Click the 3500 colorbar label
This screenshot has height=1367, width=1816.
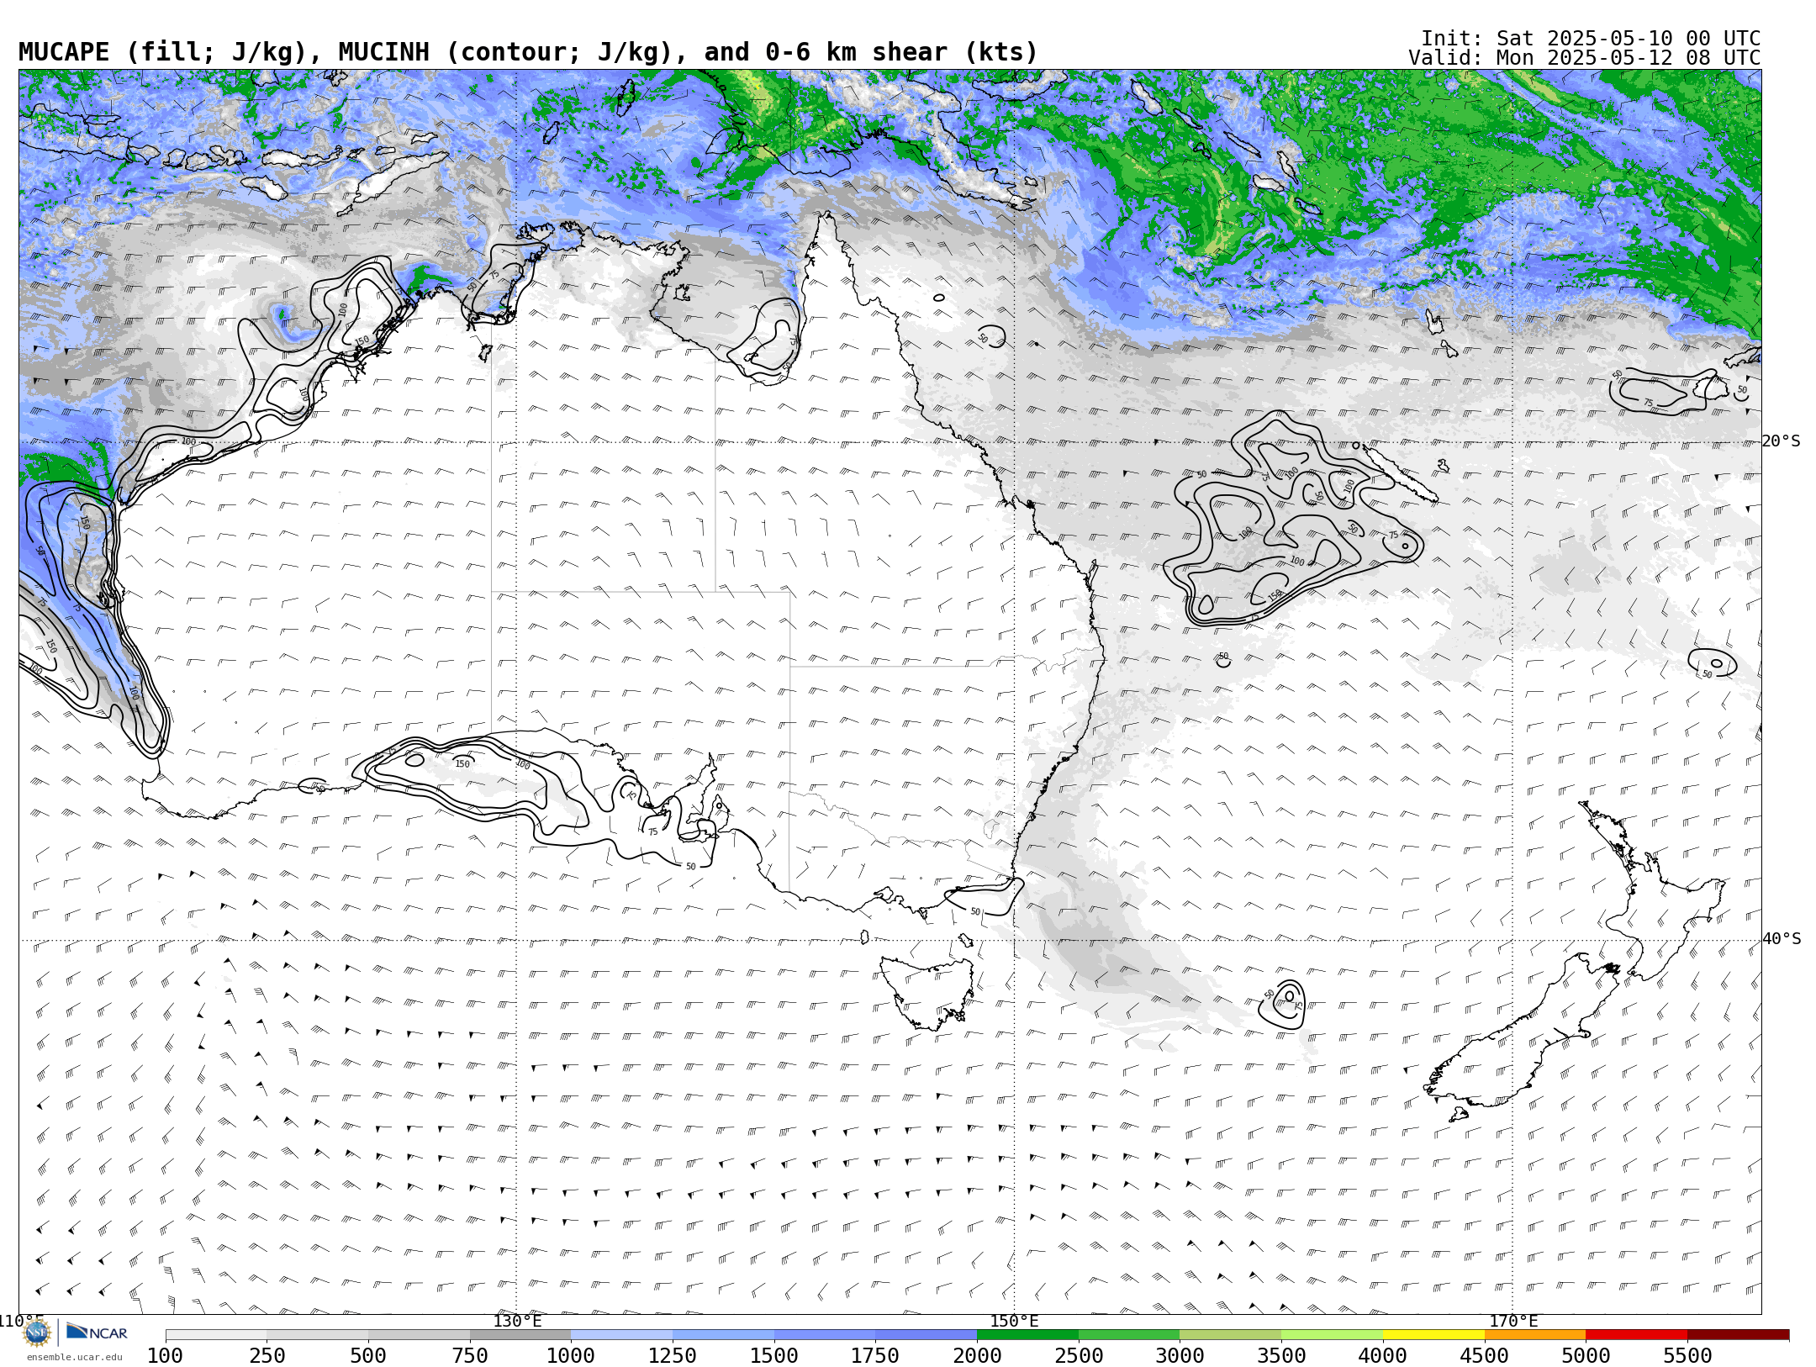(x=1281, y=1355)
